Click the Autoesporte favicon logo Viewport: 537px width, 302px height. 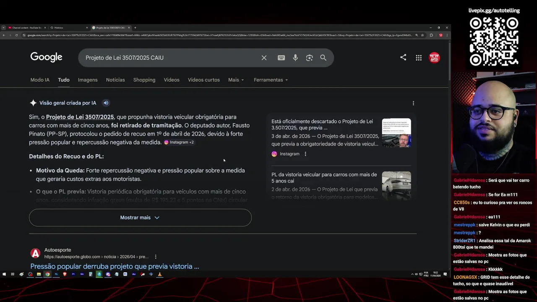coord(36,253)
